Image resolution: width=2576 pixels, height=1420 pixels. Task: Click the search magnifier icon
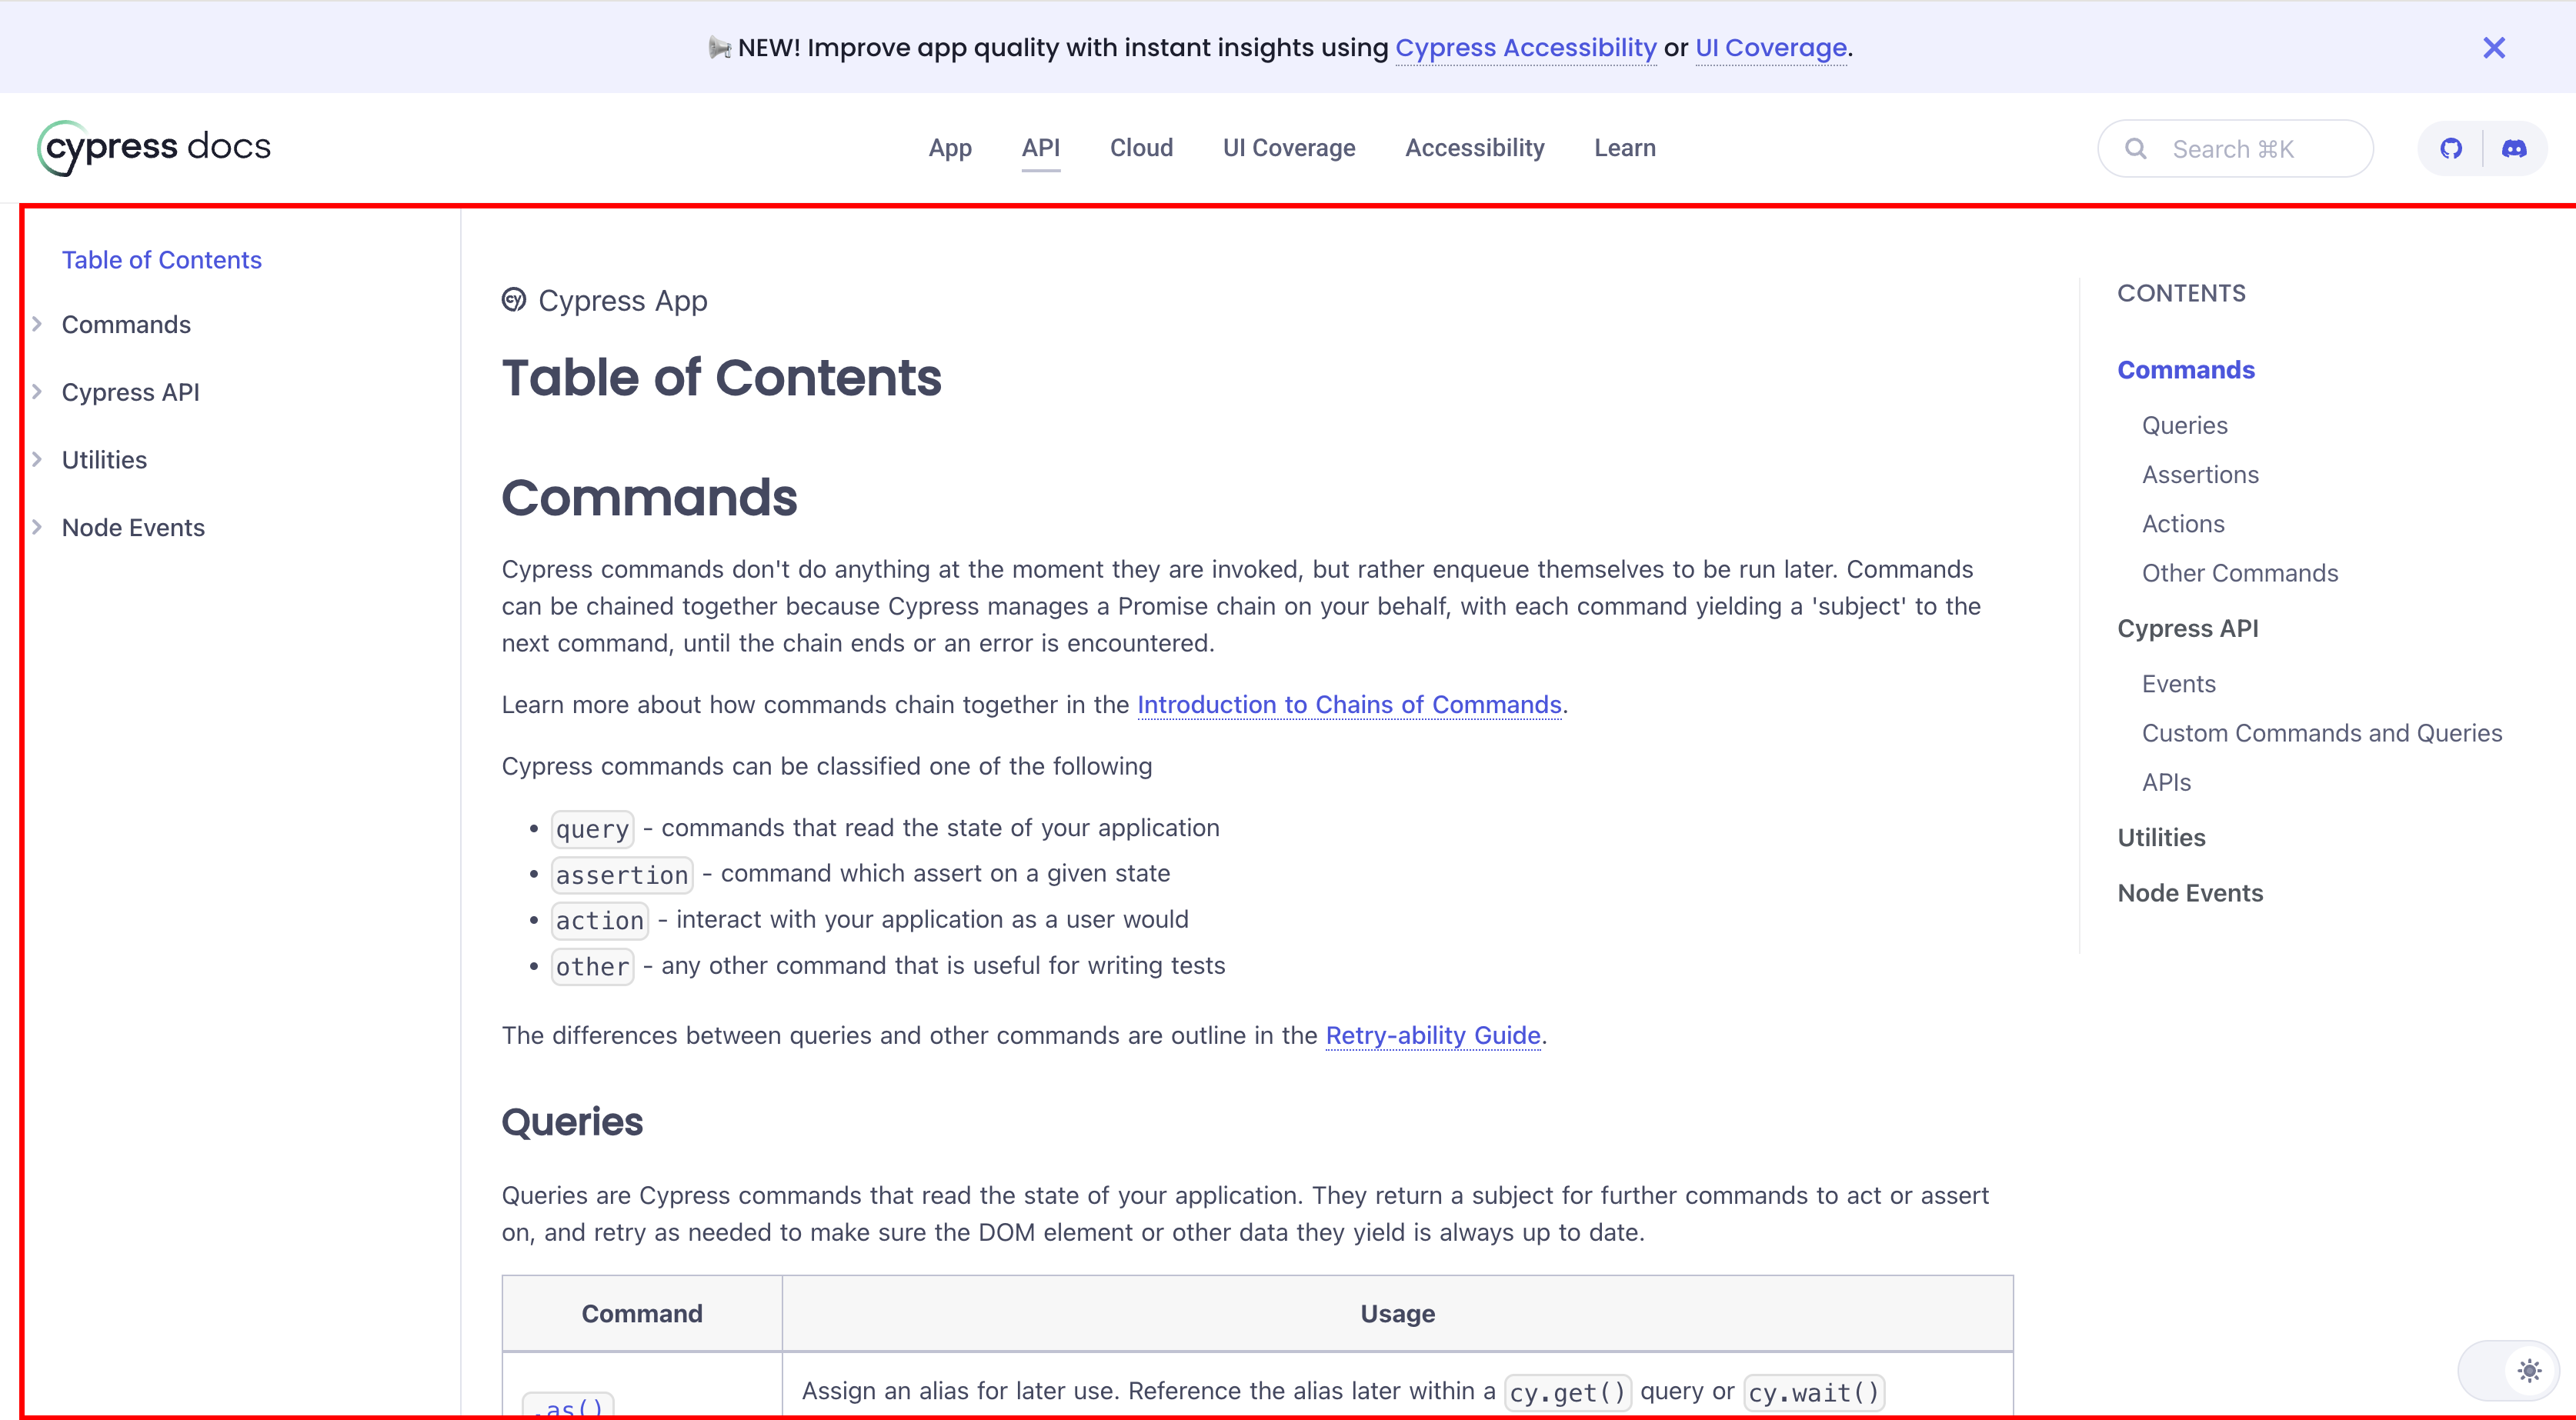(2136, 149)
